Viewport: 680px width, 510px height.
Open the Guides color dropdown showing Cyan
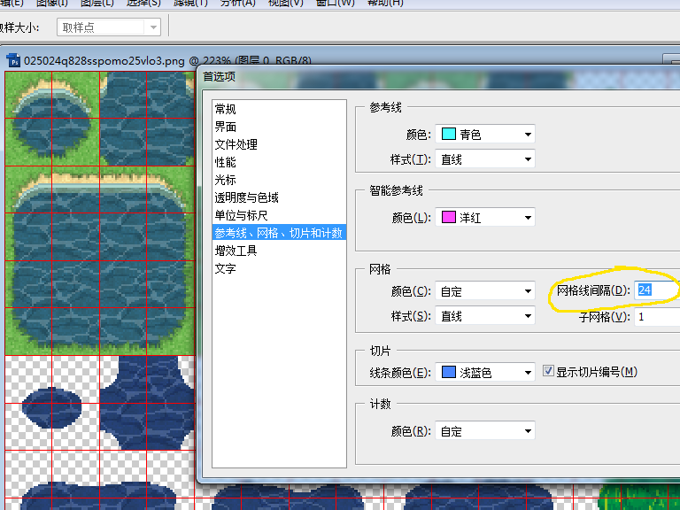[485, 134]
